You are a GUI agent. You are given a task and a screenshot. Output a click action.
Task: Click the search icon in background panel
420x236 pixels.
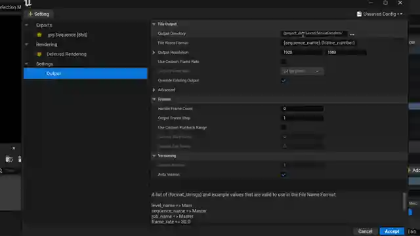(1, 170)
